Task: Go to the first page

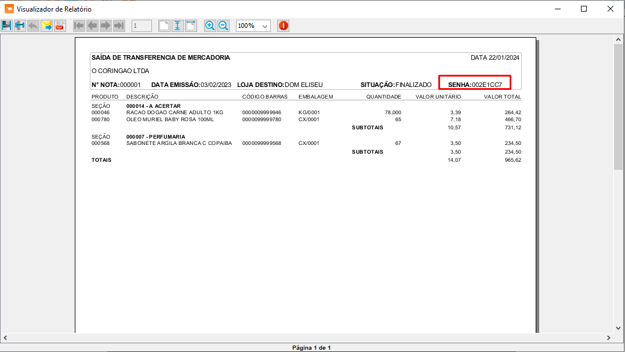Action: pos(79,26)
